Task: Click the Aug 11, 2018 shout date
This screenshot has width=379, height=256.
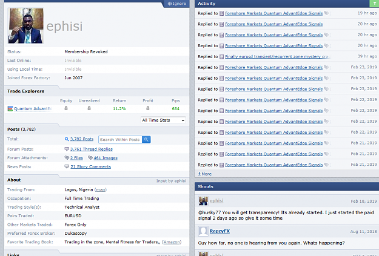Action: (x=363, y=232)
